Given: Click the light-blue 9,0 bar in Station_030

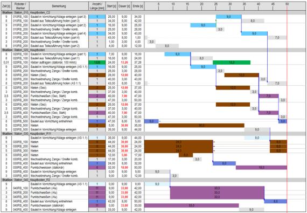Looking at the screenshot, I should pyautogui.click(x=257, y=138).
